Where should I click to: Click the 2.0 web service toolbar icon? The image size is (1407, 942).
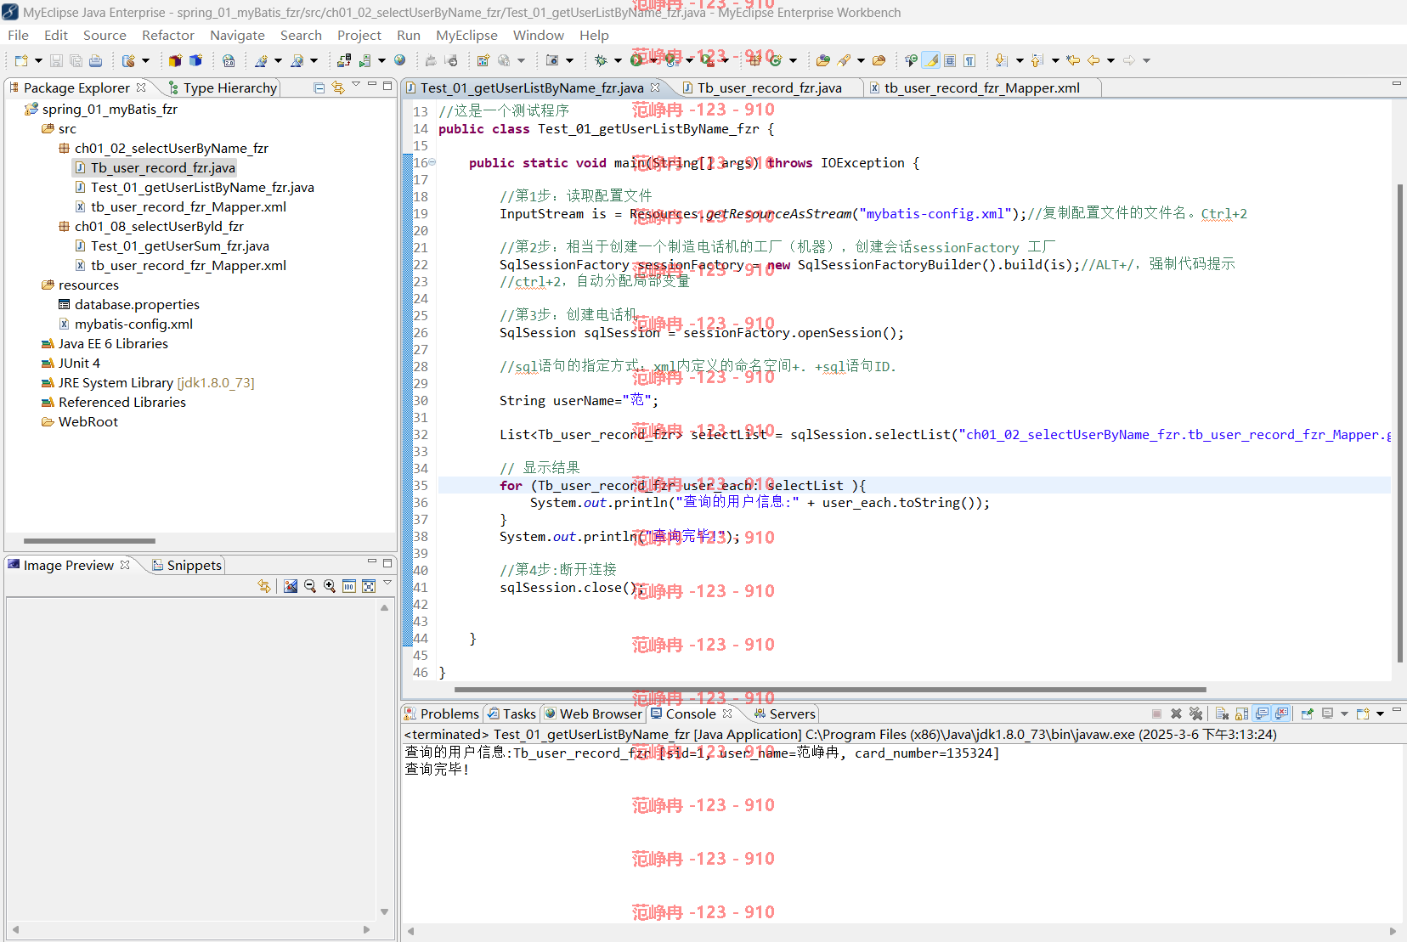point(229,60)
